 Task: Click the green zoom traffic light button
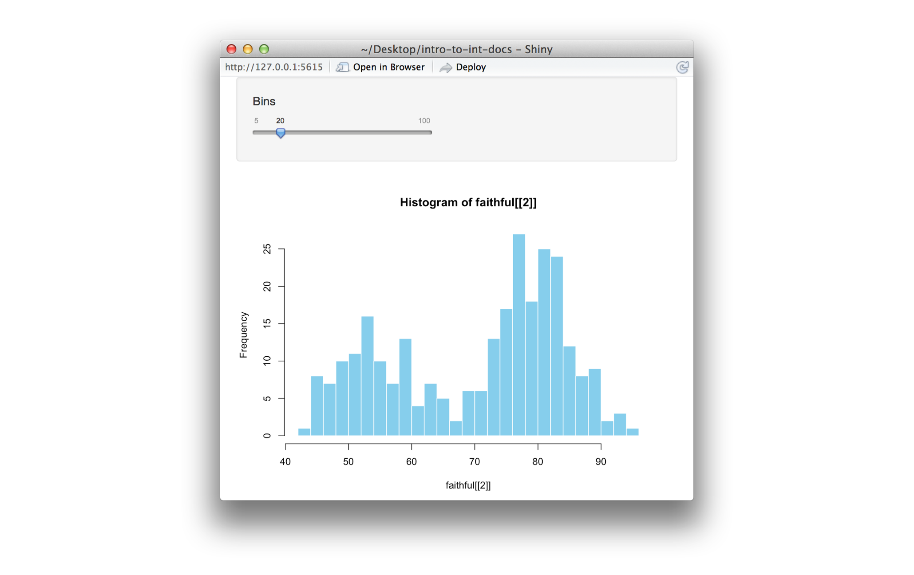point(265,49)
